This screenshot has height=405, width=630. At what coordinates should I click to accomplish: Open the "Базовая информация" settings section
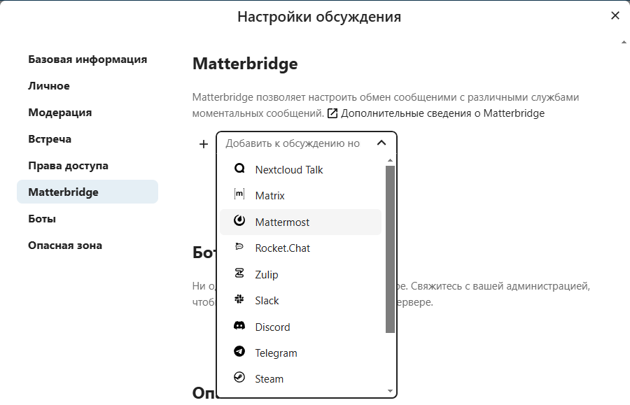(87, 59)
